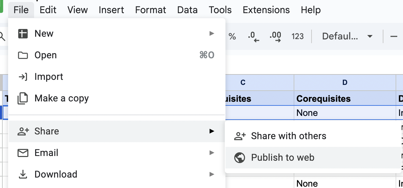Expand the Email submenu arrow
403x188 pixels.
(212, 153)
